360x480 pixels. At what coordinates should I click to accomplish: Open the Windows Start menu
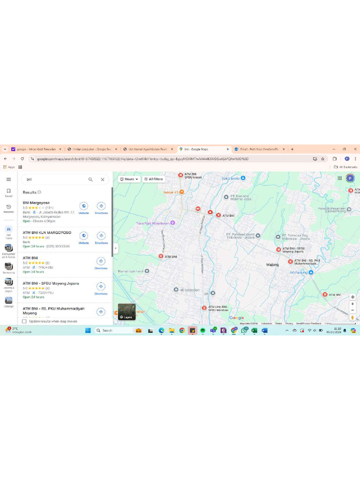88,330
